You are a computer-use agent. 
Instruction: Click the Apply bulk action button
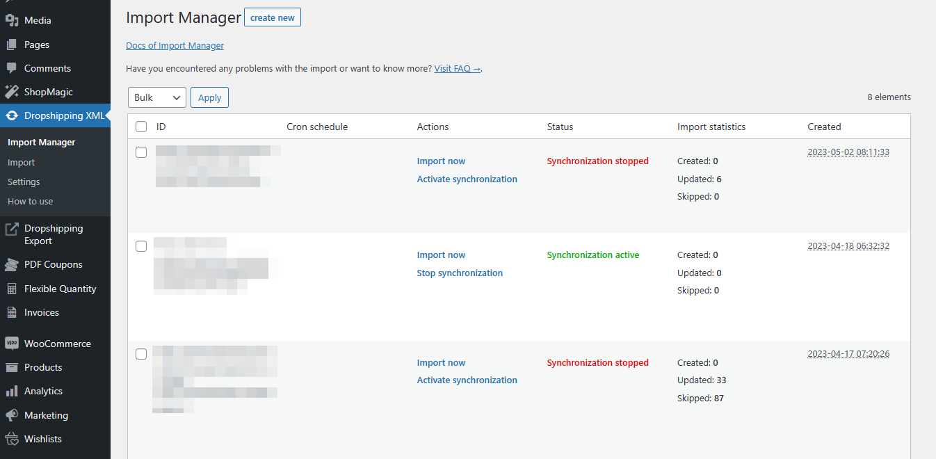click(x=209, y=97)
